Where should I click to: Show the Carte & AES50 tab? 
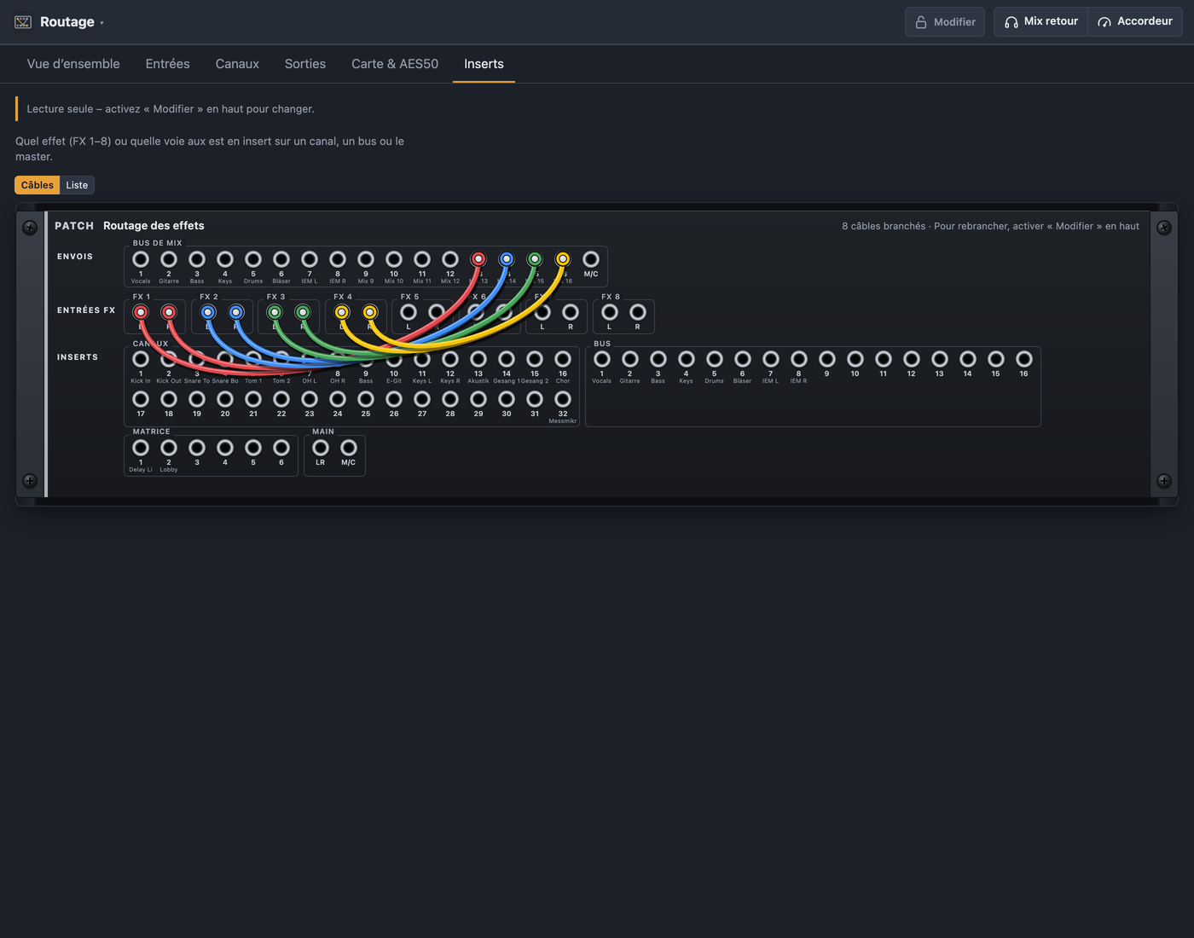[395, 64]
